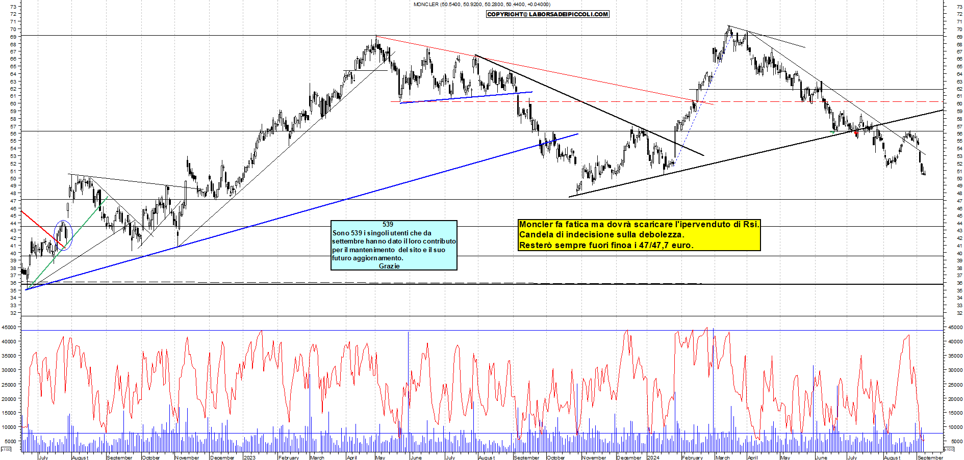Click the '539' heading in the cyan box
This screenshot has height=460, width=964.
pos(388,225)
